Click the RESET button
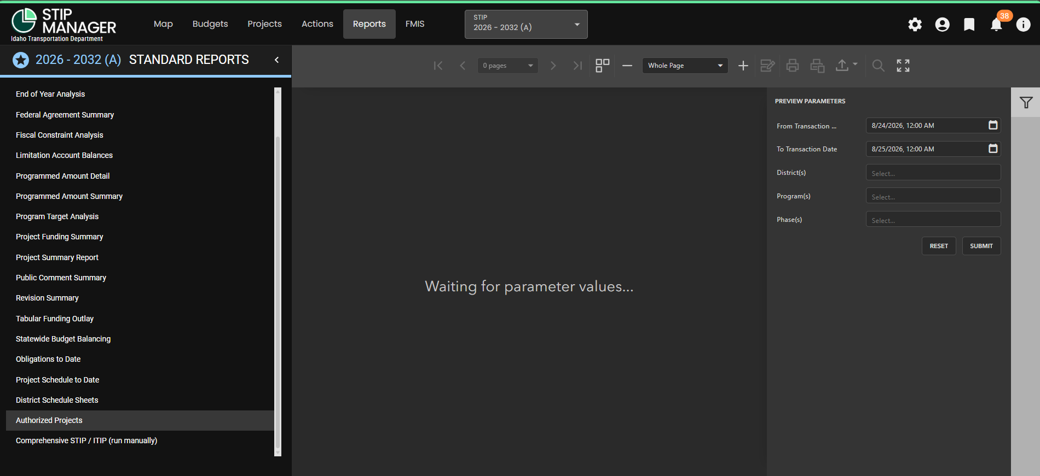1040x476 pixels. tap(939, 246)
